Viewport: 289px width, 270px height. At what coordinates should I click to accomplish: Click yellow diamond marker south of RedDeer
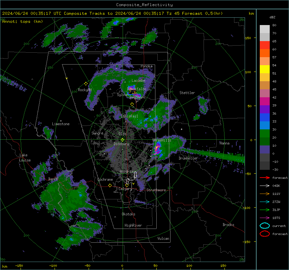click(132, 104)
